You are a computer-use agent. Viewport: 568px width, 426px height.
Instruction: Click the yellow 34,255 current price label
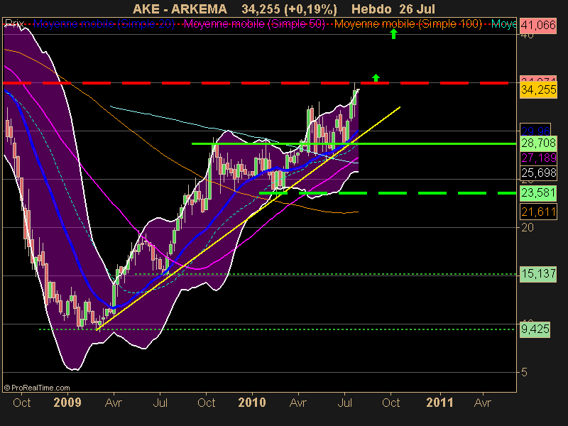538,89
